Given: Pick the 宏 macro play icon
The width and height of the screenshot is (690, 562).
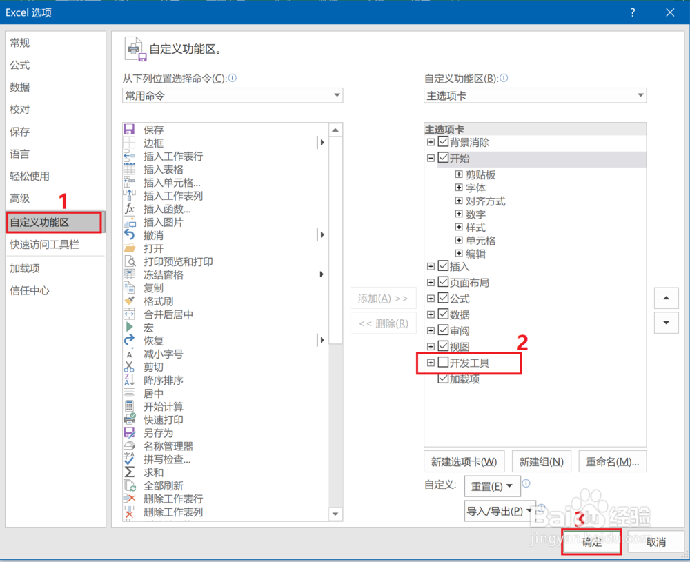Looking at the screenshot, I should click(x=129, y=327).
